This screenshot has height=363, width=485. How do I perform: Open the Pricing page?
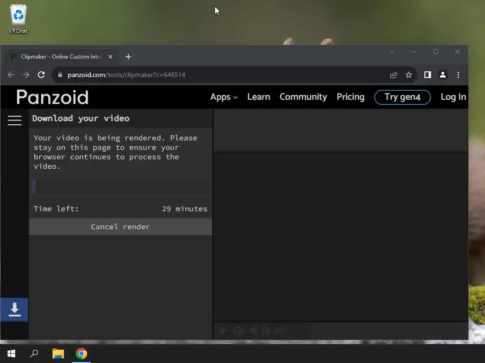(350, 97)
